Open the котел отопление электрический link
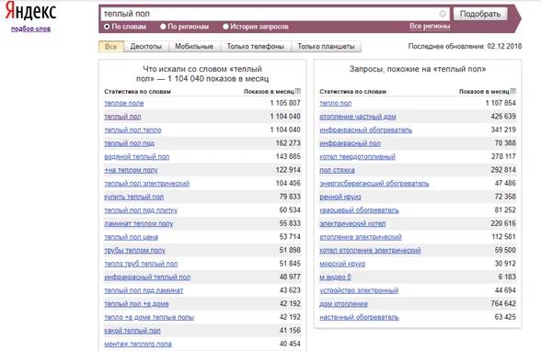The image size is (541, 351). point(370,251)
